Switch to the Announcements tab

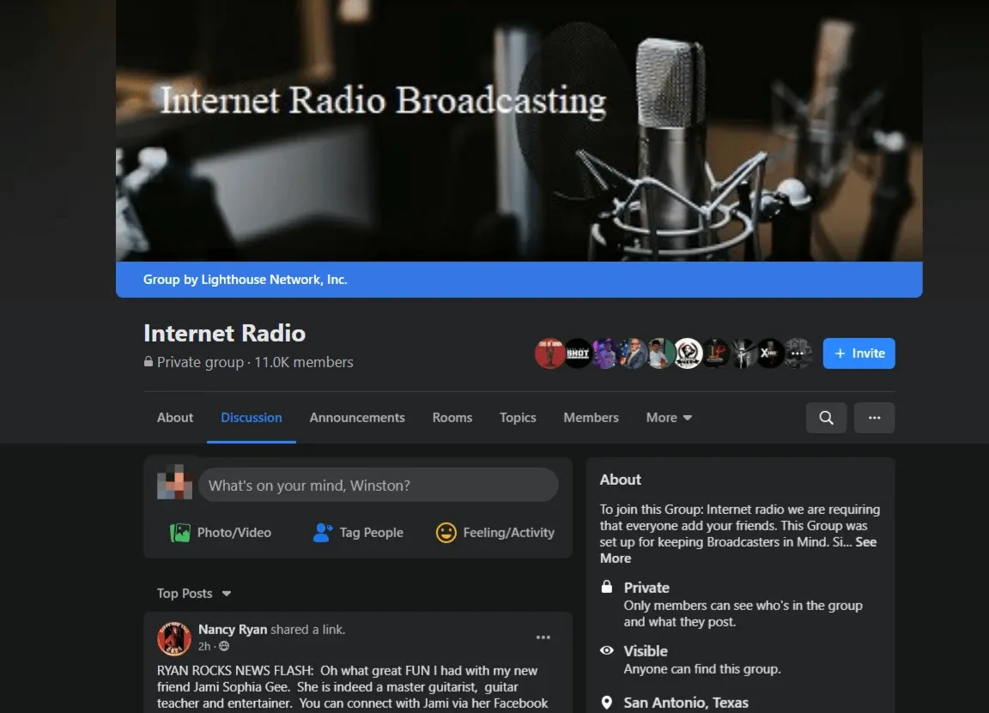357,418
